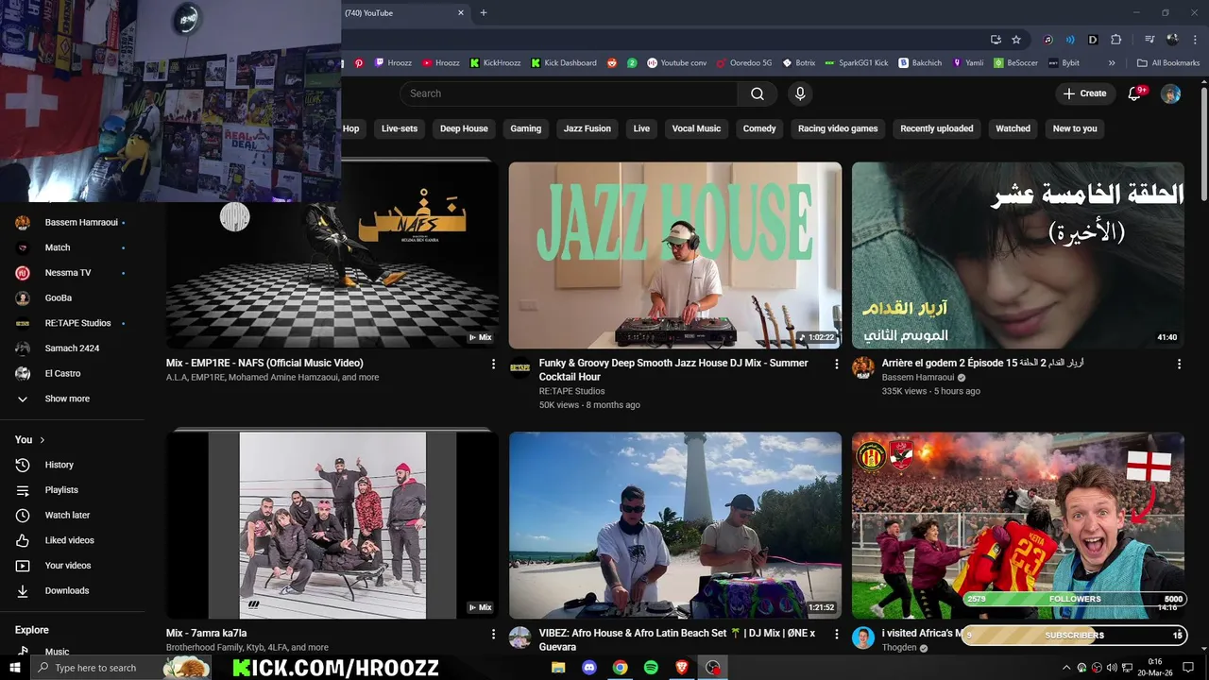Open the Botrix bookmark
The width and height of the screenshot is (1209, 680).
pyautogui.click(x=798, y=63)
